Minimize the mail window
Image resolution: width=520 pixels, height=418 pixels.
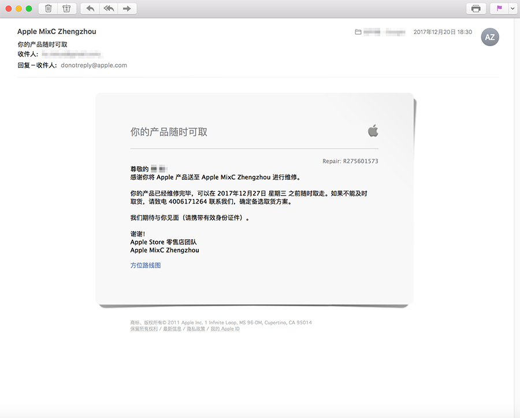[19, 9]
